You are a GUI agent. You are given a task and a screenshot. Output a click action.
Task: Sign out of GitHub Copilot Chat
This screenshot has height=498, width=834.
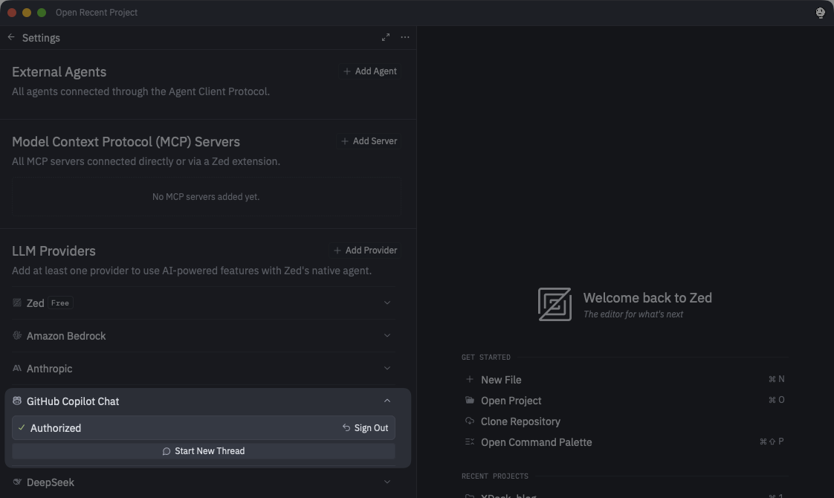pos(366,428)
